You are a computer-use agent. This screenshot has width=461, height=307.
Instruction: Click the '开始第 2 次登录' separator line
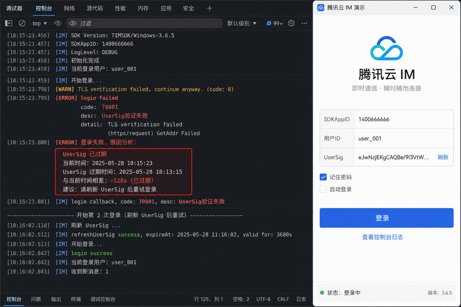(x=125, y=215)
